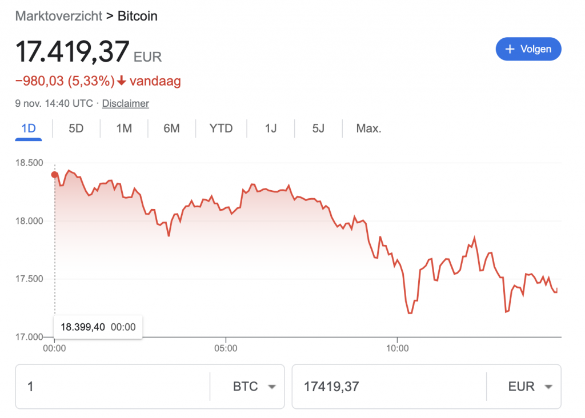Screen dimensions: 585x418
Task: Click the red down arrow next to vandaag
Action: 122,82
